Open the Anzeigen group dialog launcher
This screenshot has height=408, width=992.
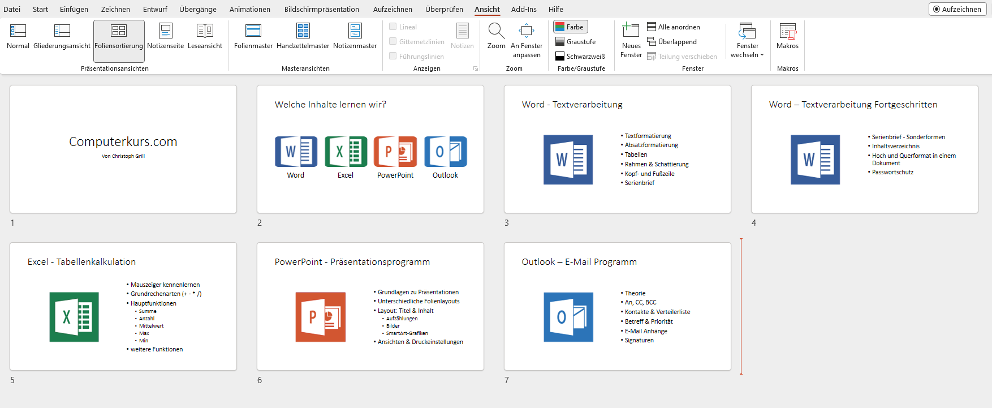point(476,68)
